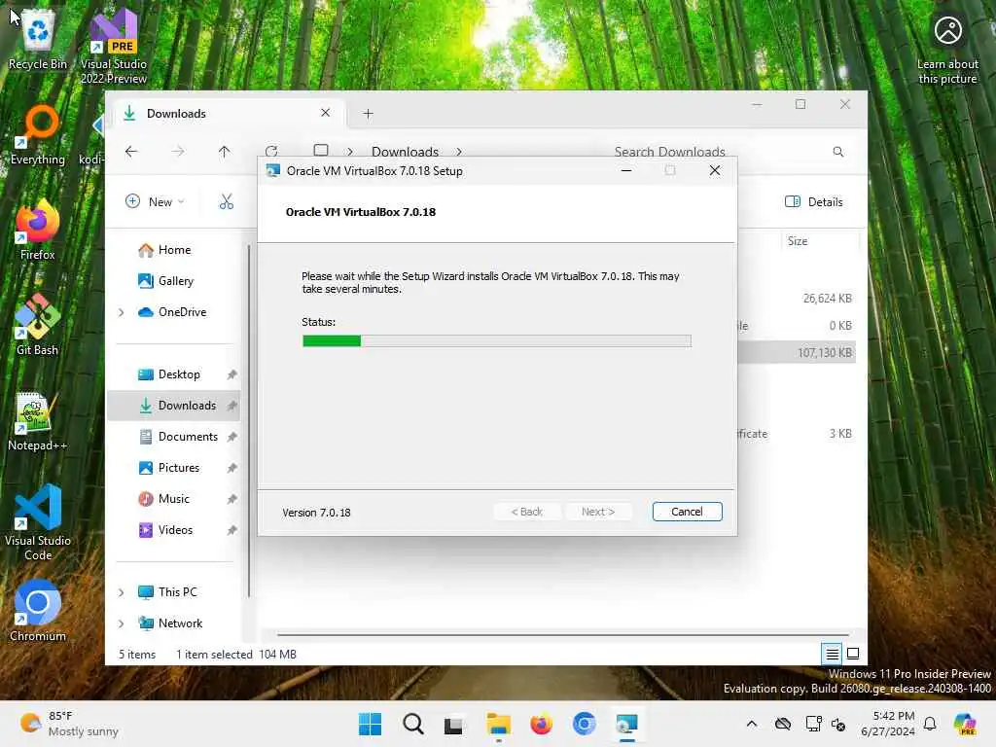The height and width of the screenshot is (747, 996).
Task: Go back in File Explorer
Action: pyautogui.click(x=131, y=151)
